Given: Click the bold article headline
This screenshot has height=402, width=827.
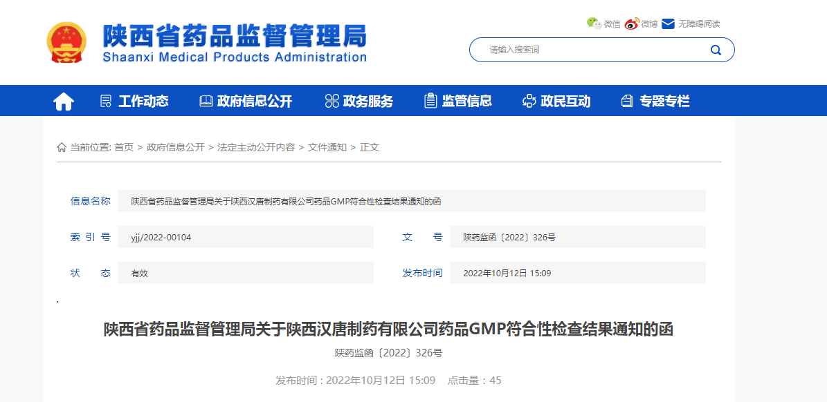Looking at the screenshot, I should [x=389, y=330].
